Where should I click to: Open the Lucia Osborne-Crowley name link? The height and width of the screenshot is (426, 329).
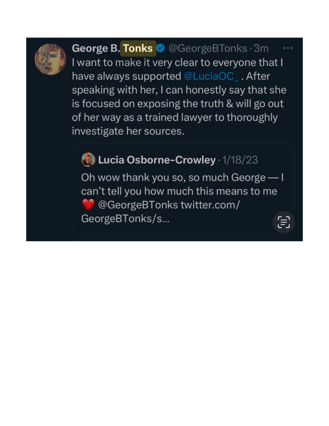click(x=157, y=160)
